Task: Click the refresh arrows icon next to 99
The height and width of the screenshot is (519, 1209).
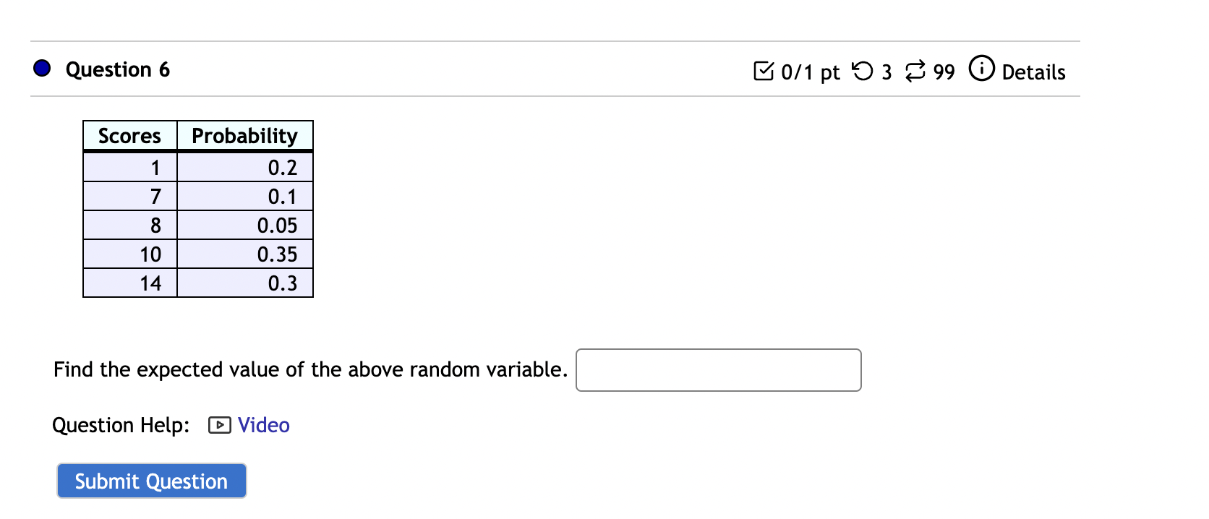Action: [x=913, y=70]
